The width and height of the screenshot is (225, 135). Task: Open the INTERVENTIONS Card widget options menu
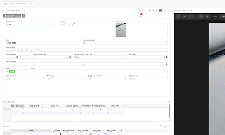165,11
